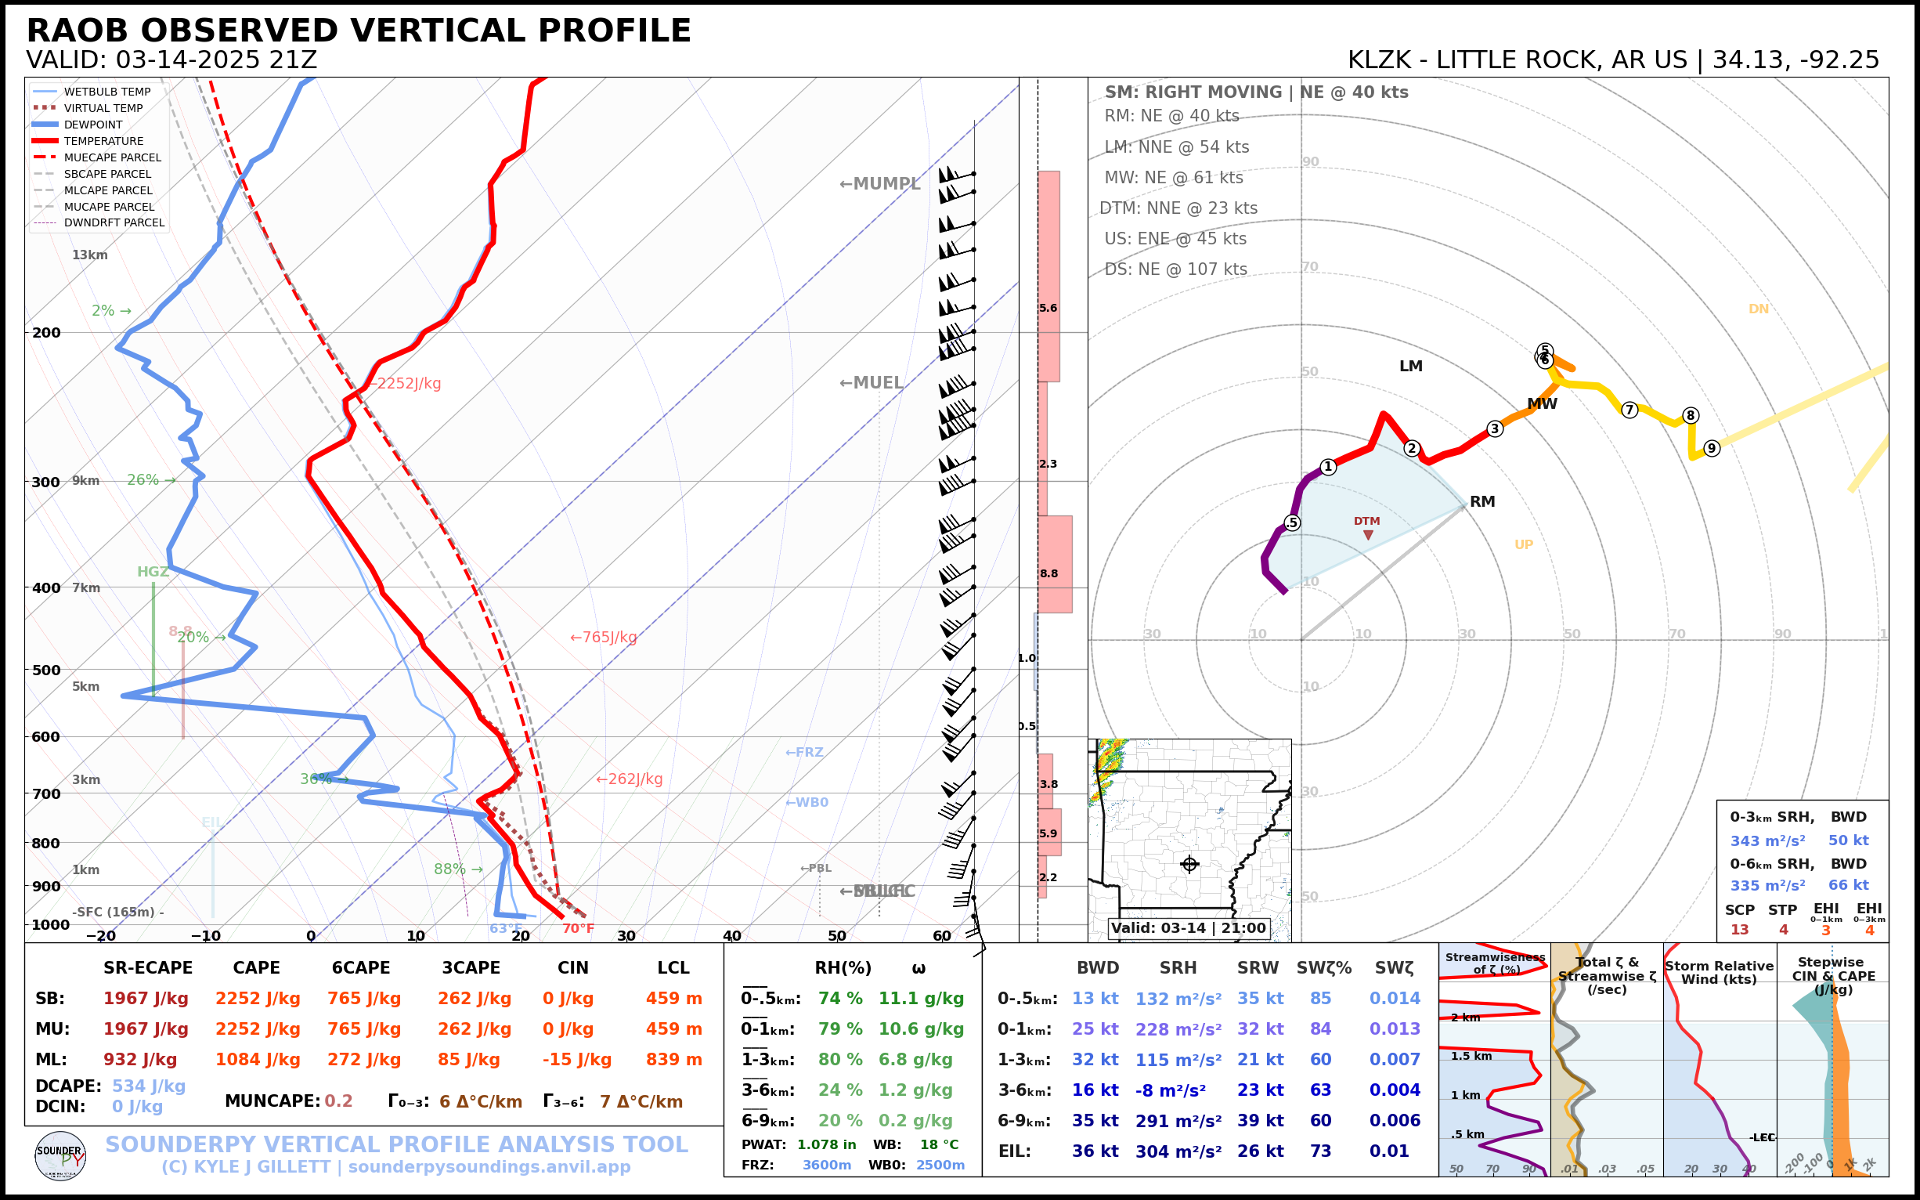Click the Valid 03-14 21:00 label box
This screenshot has height=1200, width=1920.
[x=1188, y=927]
